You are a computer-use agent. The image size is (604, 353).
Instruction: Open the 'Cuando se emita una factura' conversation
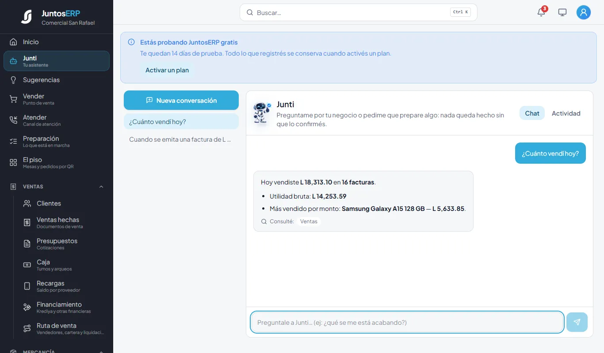(x=181, y=139)
